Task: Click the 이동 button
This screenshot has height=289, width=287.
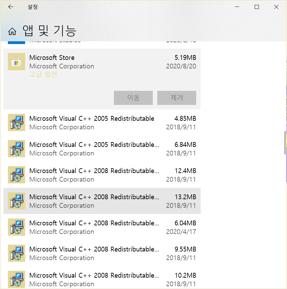Action: [x=133, y=98]
